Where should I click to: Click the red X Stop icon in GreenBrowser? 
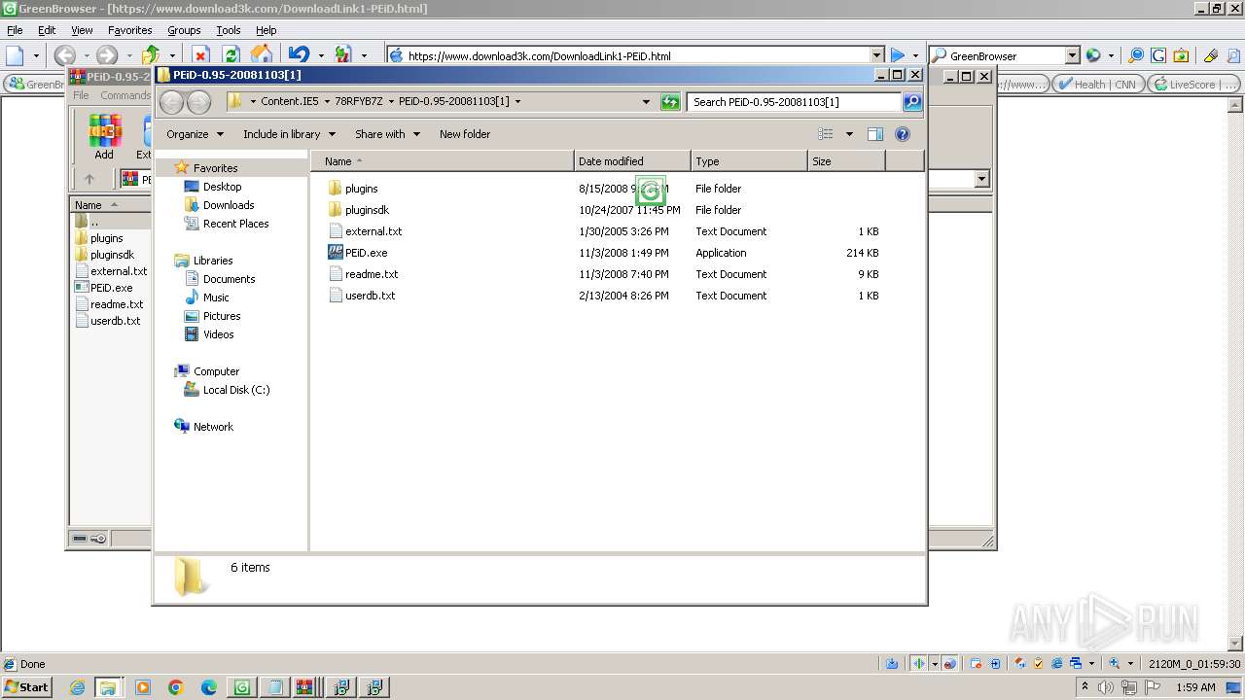click(200, 55)
